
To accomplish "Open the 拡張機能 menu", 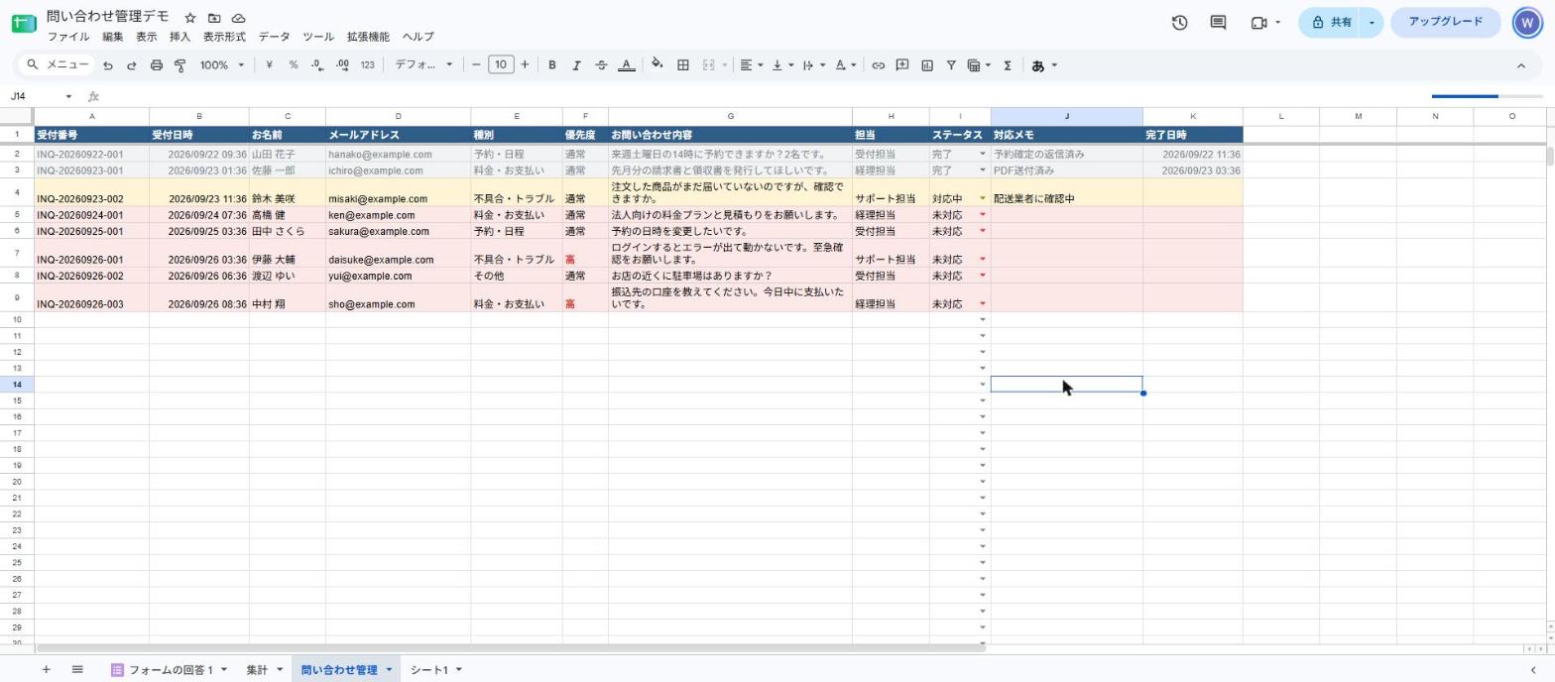I will [368, 37].
